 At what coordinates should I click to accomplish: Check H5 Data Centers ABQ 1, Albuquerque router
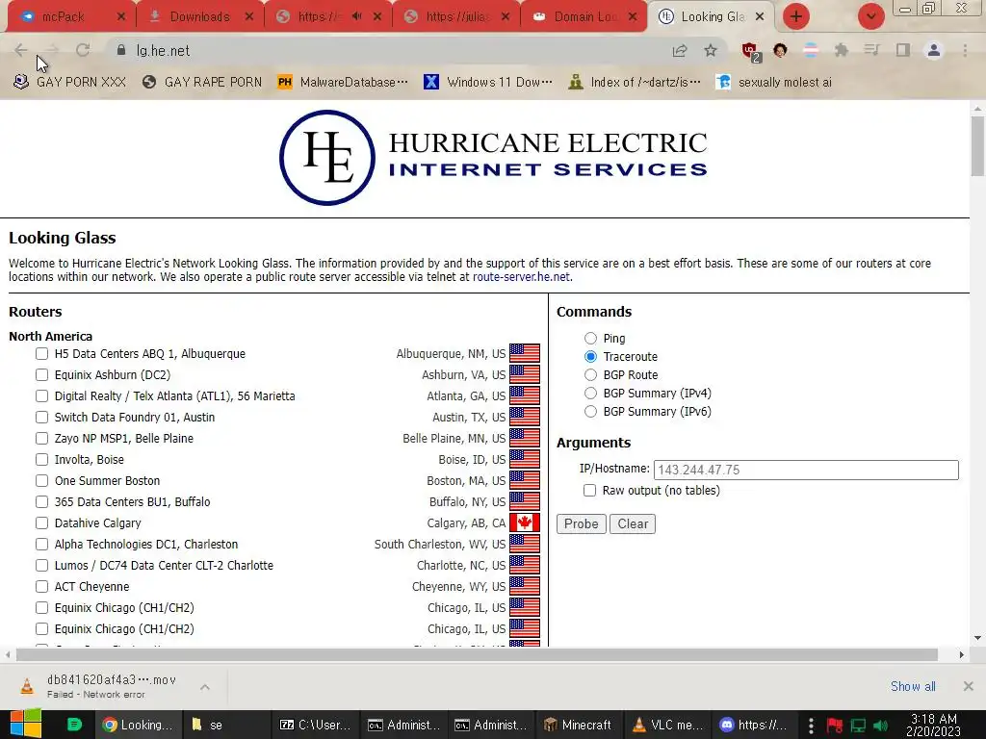click(41, 354)
